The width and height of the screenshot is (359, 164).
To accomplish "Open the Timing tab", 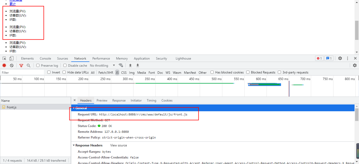I will (151, 100).
